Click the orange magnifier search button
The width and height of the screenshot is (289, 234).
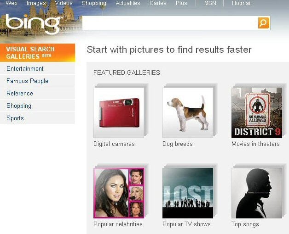point(263,23)
